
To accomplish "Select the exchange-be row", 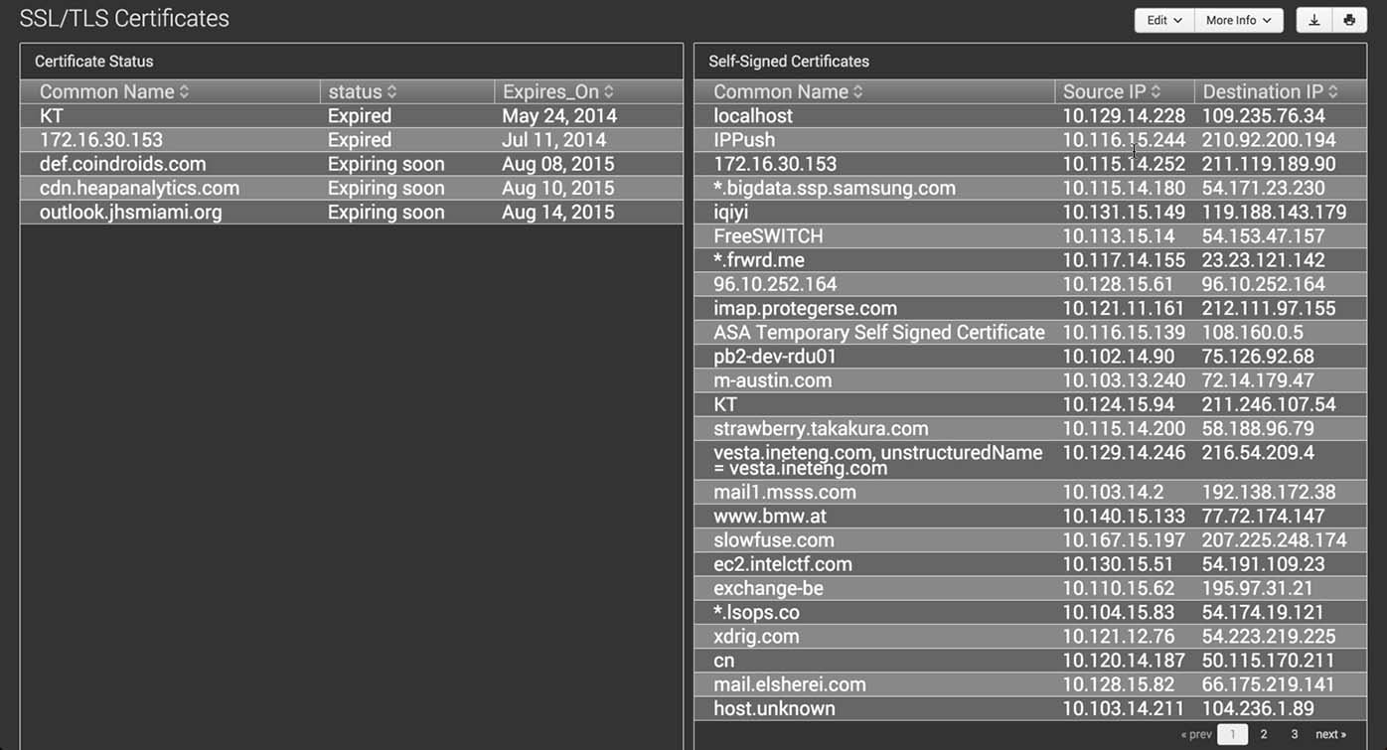I will point(1030,588).
